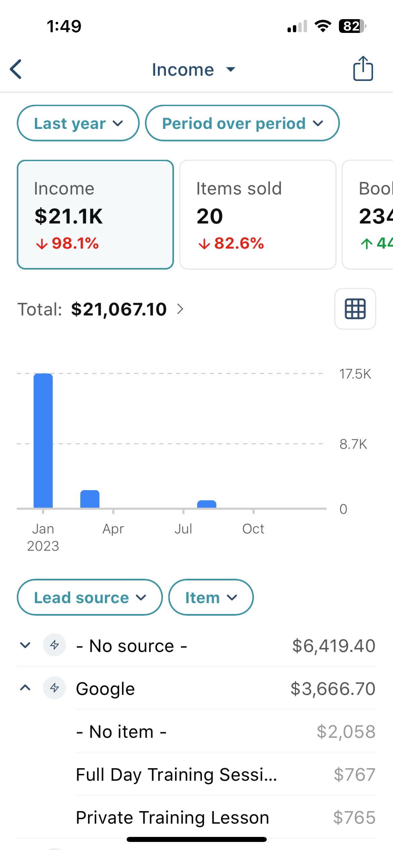Tap lightning icon beside No source
This screenshot has width=393, height=850.
[x=54, y=645]
